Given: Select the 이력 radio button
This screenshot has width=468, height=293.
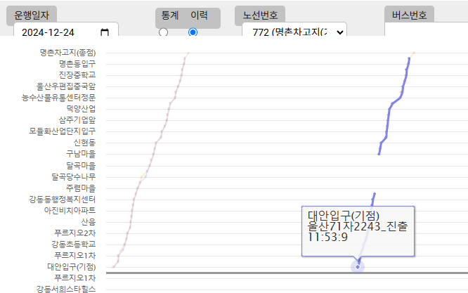Looking at the screenshot, I should click(193, 32).
